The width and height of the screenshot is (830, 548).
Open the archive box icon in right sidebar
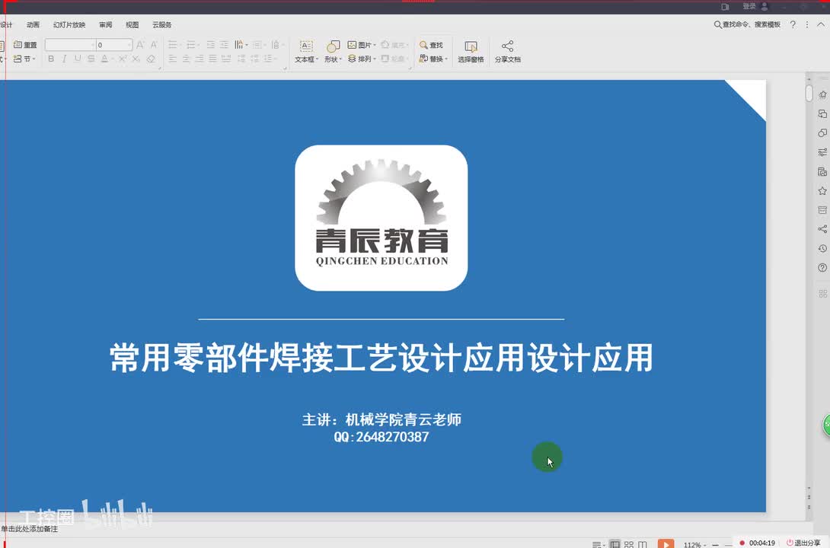click(x=822, y=210)
